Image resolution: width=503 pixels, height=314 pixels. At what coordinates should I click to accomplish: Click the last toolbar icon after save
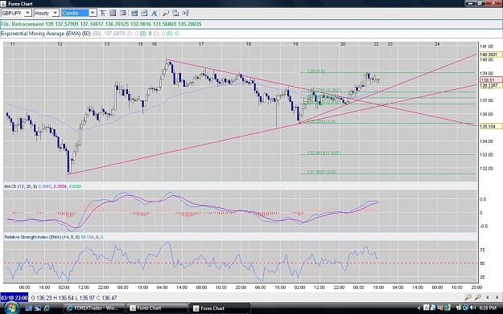coord(185,13)
